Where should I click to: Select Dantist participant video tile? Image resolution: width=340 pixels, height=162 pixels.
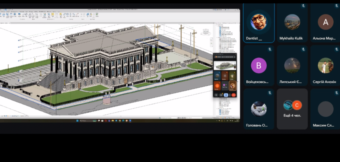pos(259,23)
